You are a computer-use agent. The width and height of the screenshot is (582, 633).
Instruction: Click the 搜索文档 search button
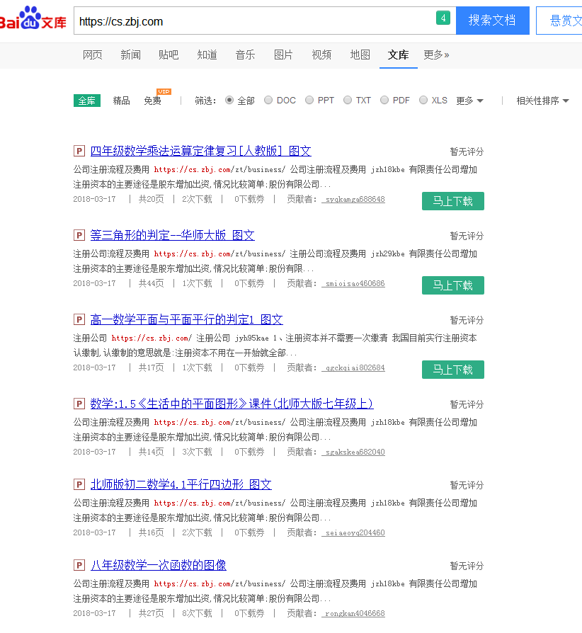(492, 21)
